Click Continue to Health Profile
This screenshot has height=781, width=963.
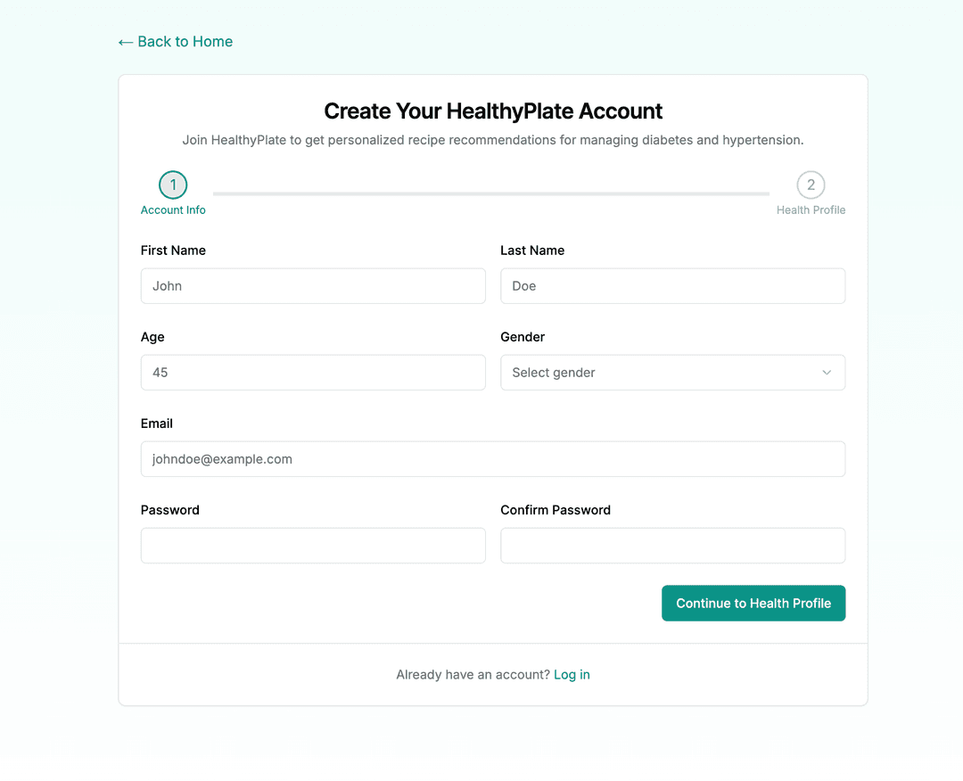[x=753, y=603]
